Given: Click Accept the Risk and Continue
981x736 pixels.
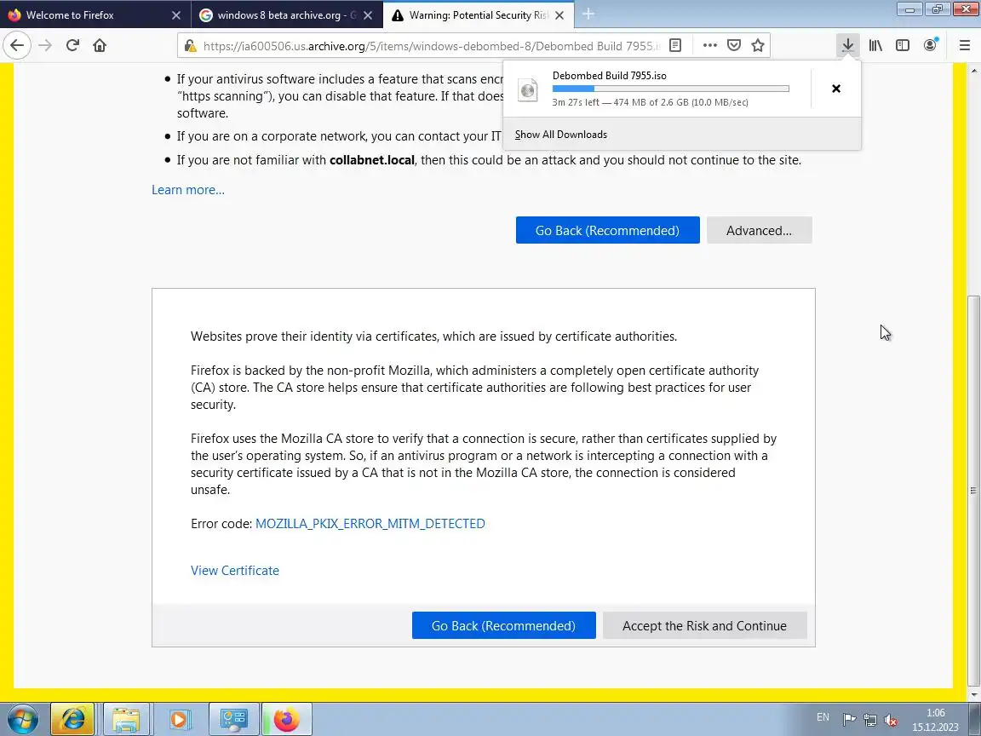Looking at the screenshot, I should pos(704,626).
